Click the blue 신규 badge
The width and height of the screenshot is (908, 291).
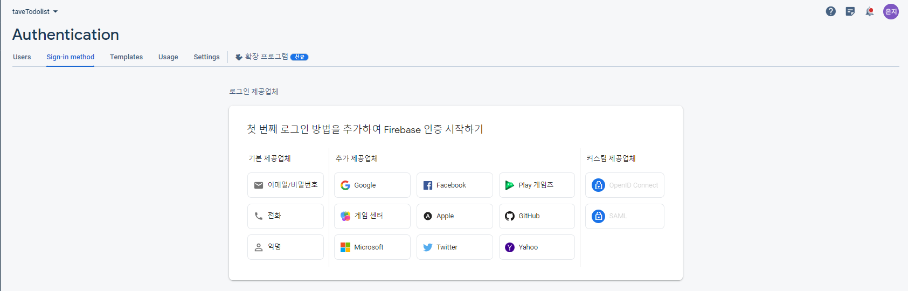tap(299, 57)
